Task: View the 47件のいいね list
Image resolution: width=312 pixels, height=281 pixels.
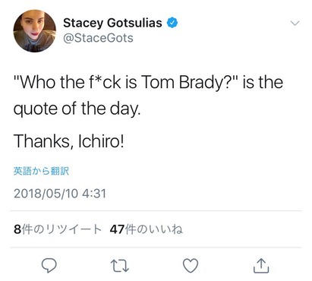Action: coord(147,229)
